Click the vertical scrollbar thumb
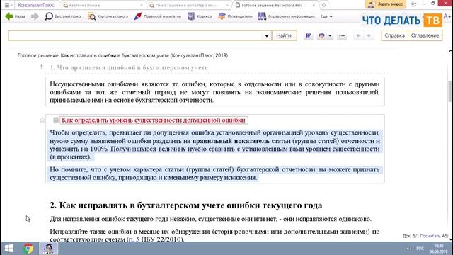 pos(450,91)
